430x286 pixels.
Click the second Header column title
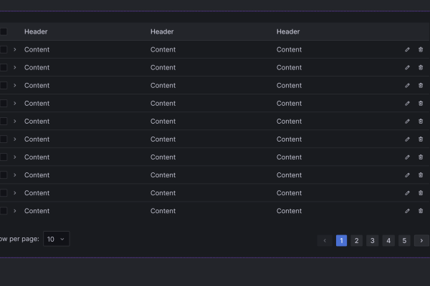click(x=162, y=31)
